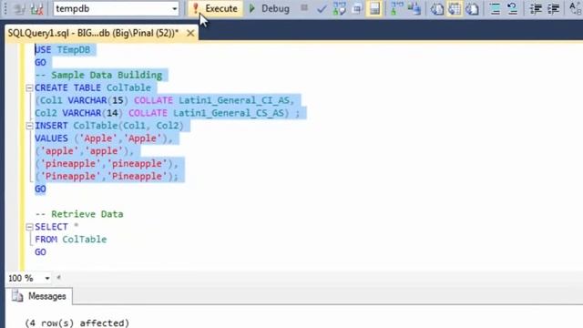Click the '-- Sample Data Building' comment
The height and width of the screenshot is (328, 583).
coord(98,75)
